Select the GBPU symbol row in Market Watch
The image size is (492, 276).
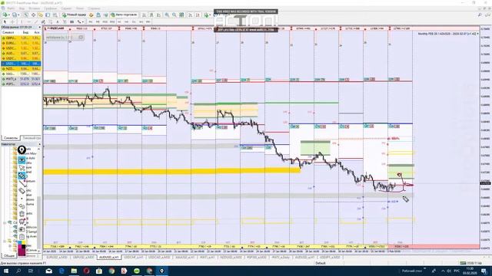[x=21, y=38]
